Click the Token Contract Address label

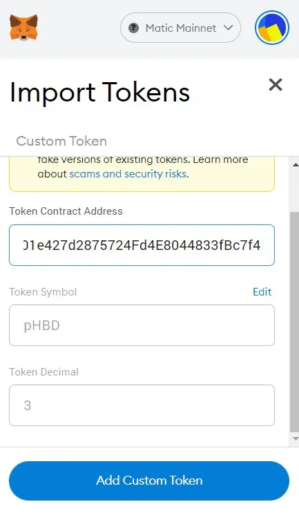pos(66,211)
